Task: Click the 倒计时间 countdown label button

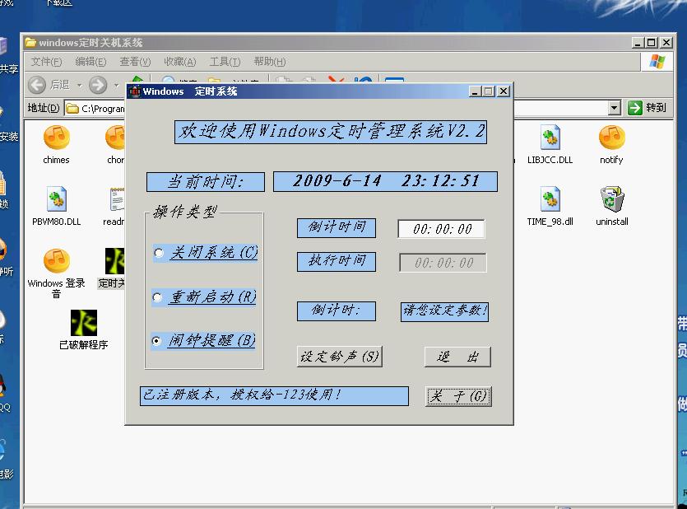Action: (337, 228)
